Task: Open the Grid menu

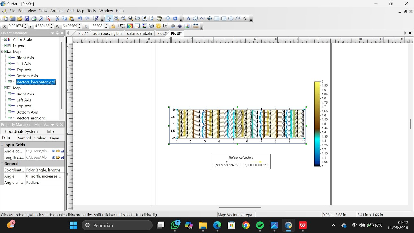Action: point(70,11)
